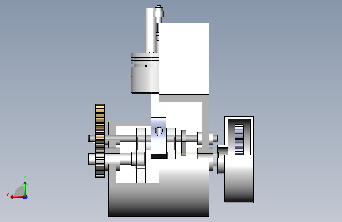Viewport: 342px width, 222px height.
Task: Select the toothed gear inside right housing
Action: point(239,139)
